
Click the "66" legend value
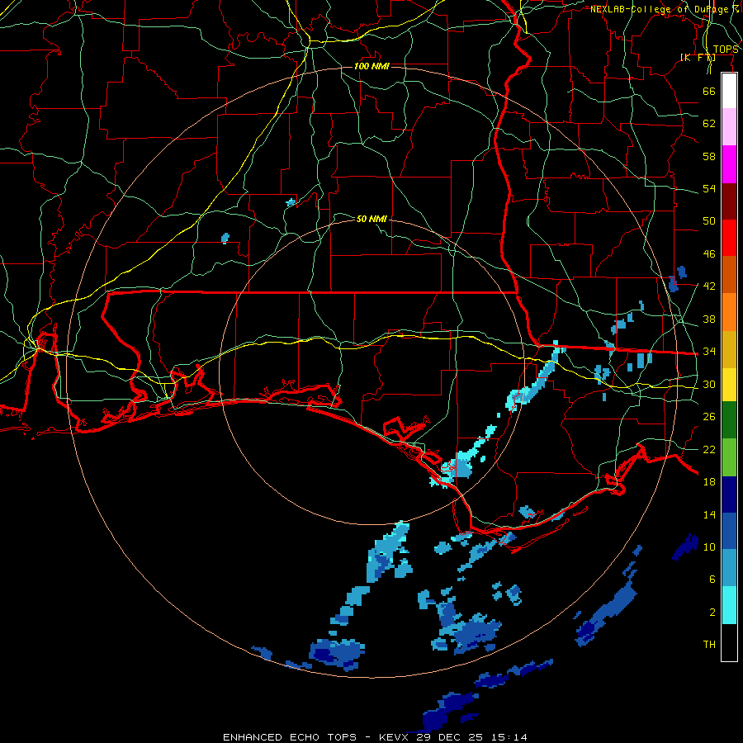tap(709, 91)
